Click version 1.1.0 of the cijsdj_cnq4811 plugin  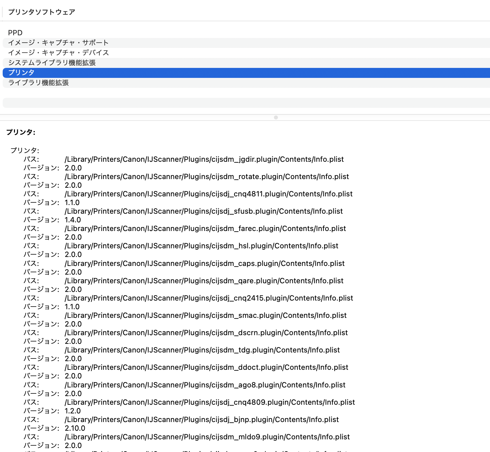pyautogui.click(x=72, y=202)
